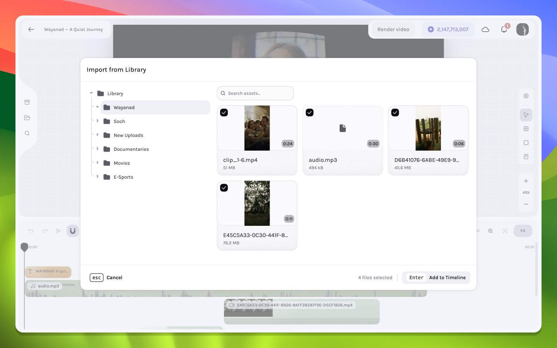Screen dimensions: 557x348
Task: Toggle the magnet snapping tool
Action: point(73,231)
